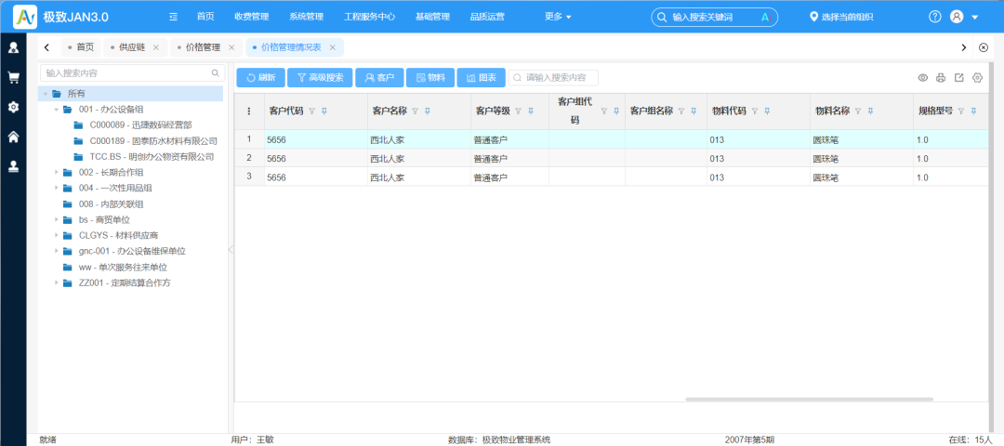Open the 工程服务中心 menu
This screenshot has width=1004, height=446.
tap(369, 17)
